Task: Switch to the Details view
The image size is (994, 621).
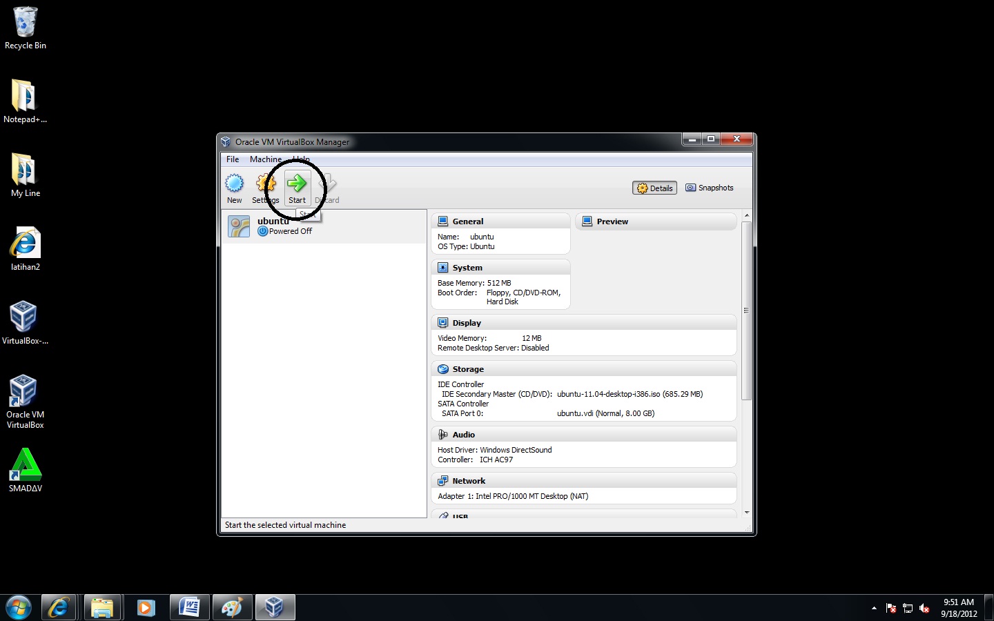Action: 654,188
